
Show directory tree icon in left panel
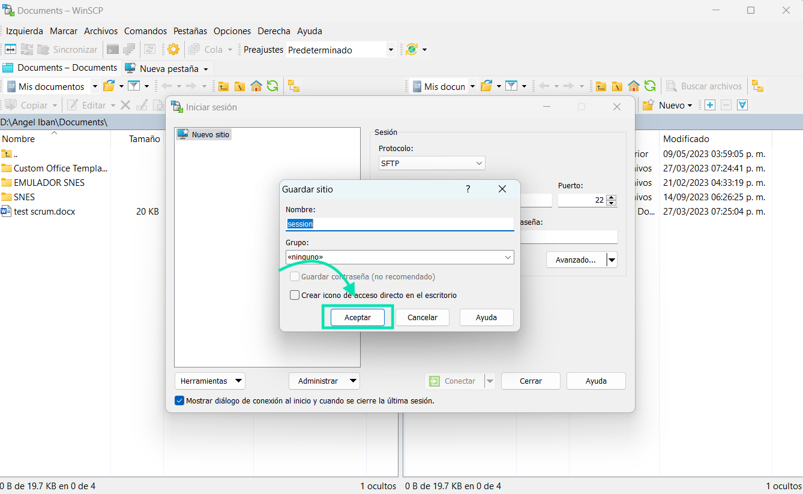(x=293, y=86)
